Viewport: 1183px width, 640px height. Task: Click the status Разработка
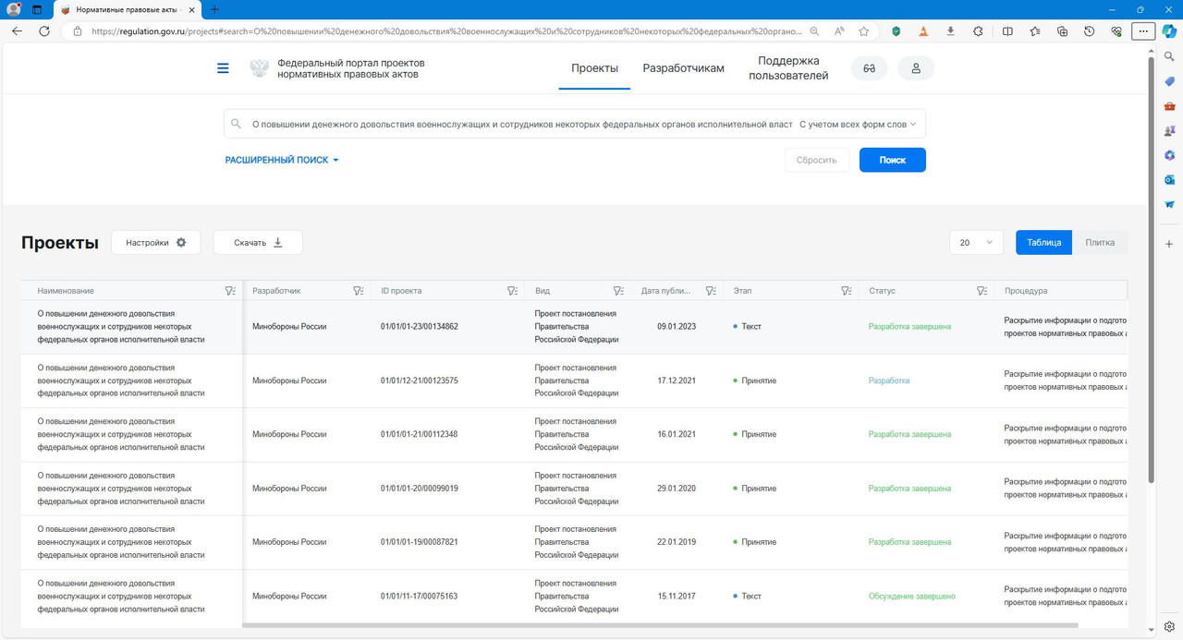pos(889,380)
